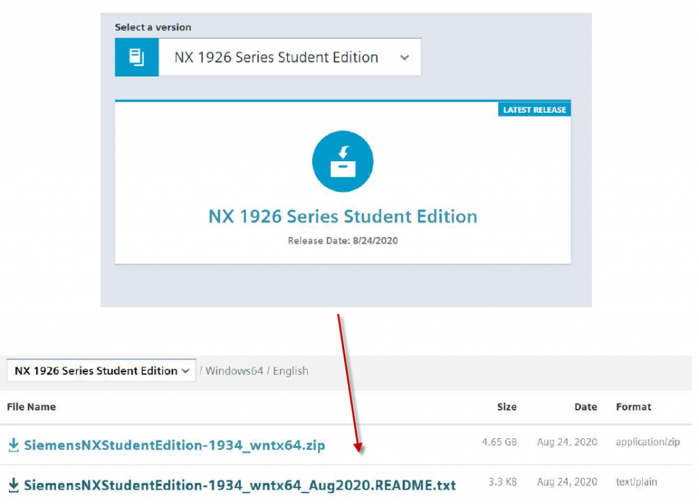Image resolution: width=699 pixels, height=504 pixels.
Task: Select the 'English' breadcrumb item
Action: pyautogui.click(x=291, y=371)
